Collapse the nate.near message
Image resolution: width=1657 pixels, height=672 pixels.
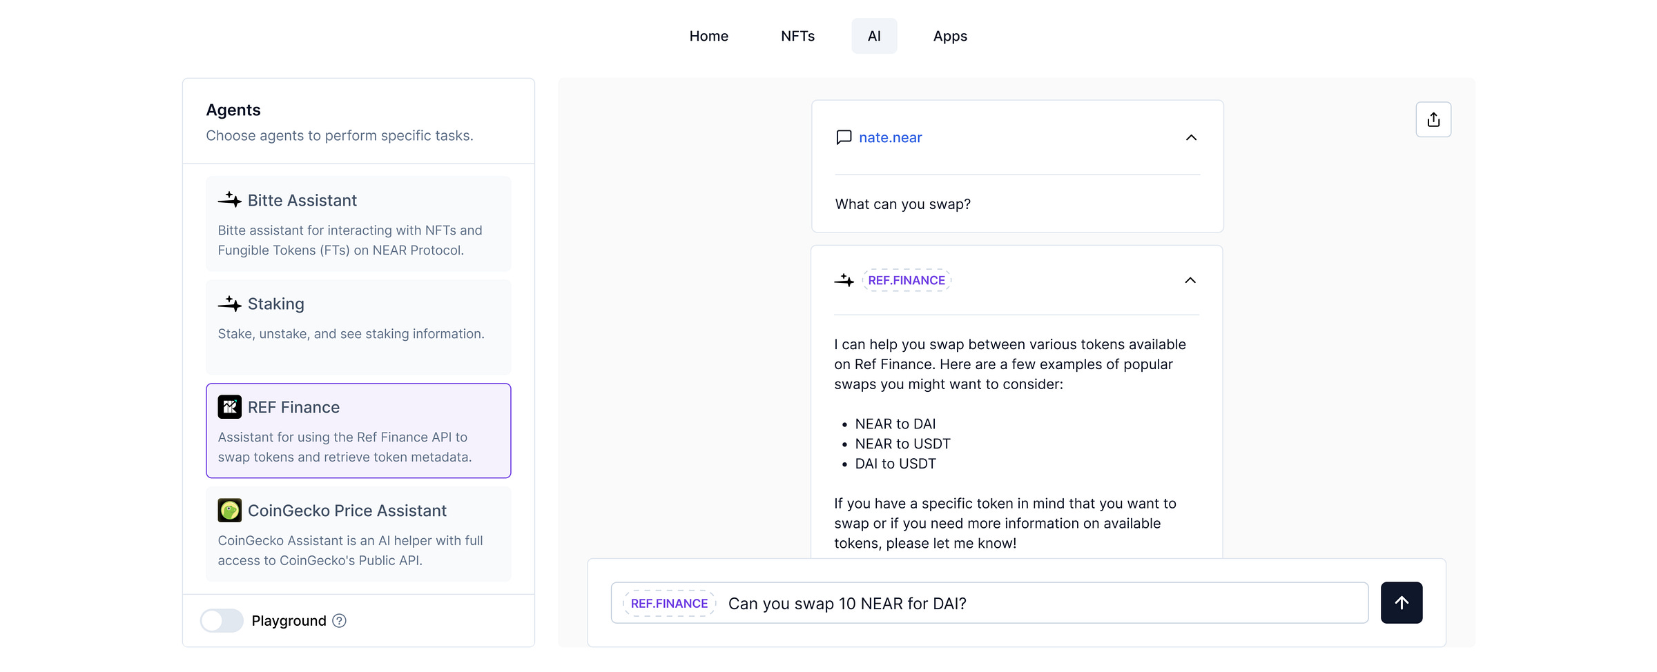click(1191, 137)
